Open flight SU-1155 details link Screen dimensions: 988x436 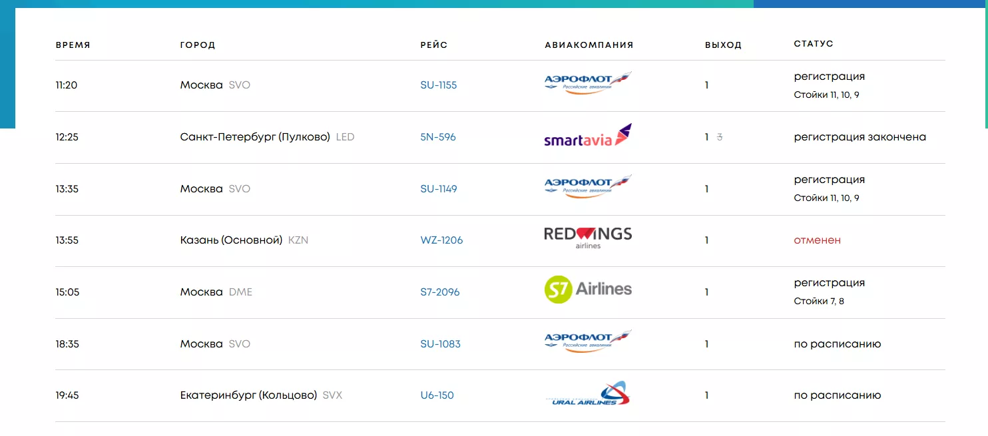pos(439,85)
